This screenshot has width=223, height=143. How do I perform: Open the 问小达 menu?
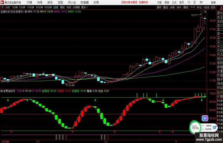[x=72, y=2]
